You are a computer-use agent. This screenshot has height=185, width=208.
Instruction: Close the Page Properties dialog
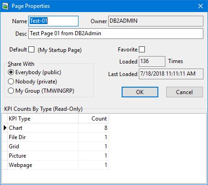[201, 6]
